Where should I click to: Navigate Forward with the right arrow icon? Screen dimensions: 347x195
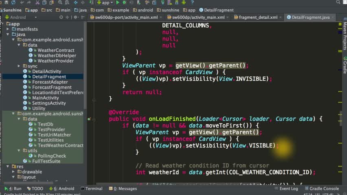[83, 2]
